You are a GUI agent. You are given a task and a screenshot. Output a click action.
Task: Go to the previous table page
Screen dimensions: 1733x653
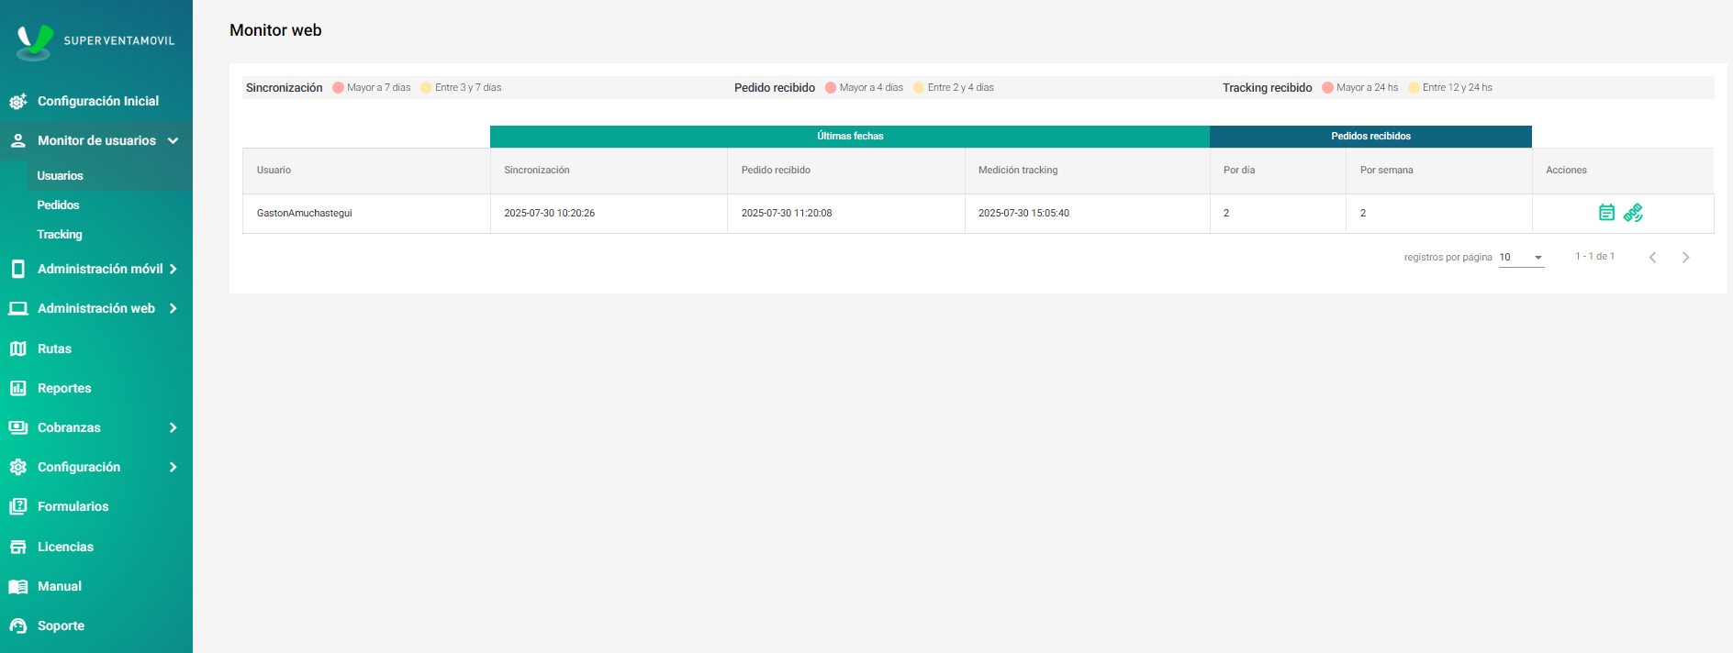point(1652,258)
